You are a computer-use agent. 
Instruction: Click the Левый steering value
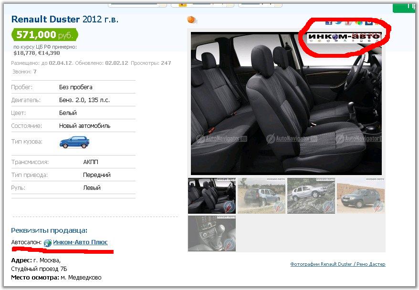[x=92, y=188]
